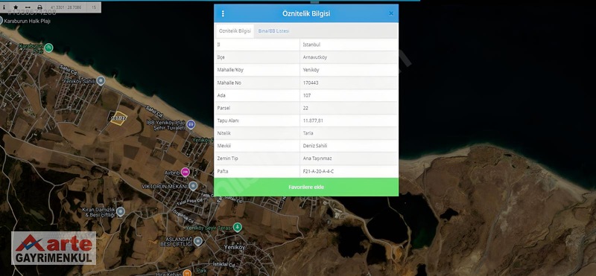
Task: Click the Kıran Damızlık & Besi çiftliği pin
Action: pos(121,211)
